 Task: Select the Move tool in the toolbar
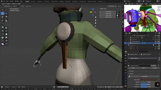pos(3,13)
